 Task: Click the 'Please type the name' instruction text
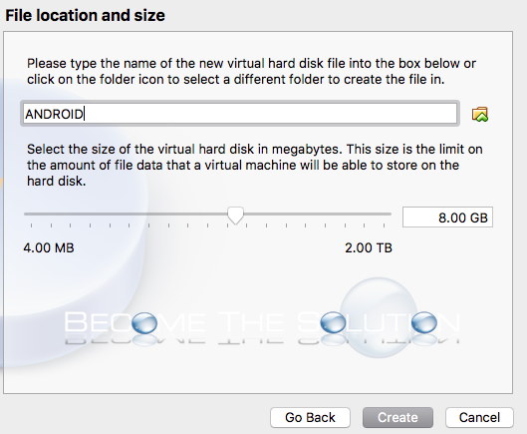[251, 72]
